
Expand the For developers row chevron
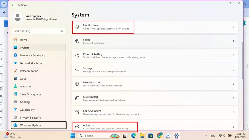pos(234,112)
